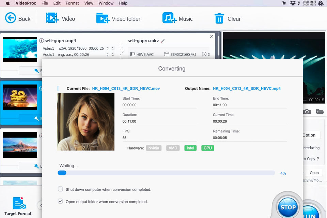Remove the self-gopro.mp4 item with X

[212, 36]
